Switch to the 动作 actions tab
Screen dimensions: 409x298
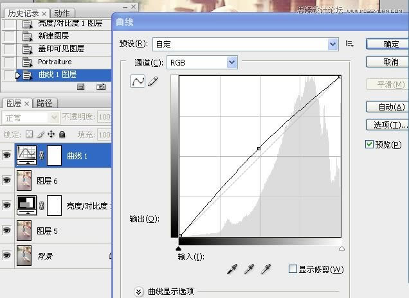click(x=62, y=13)
